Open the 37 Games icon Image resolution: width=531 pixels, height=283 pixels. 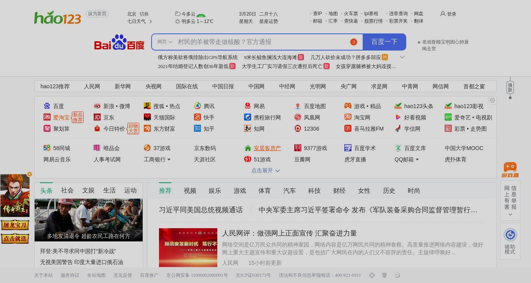147,148
